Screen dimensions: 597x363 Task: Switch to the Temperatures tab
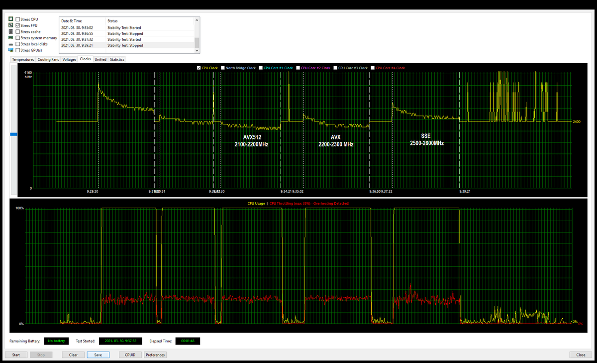[x=23, y=59]
